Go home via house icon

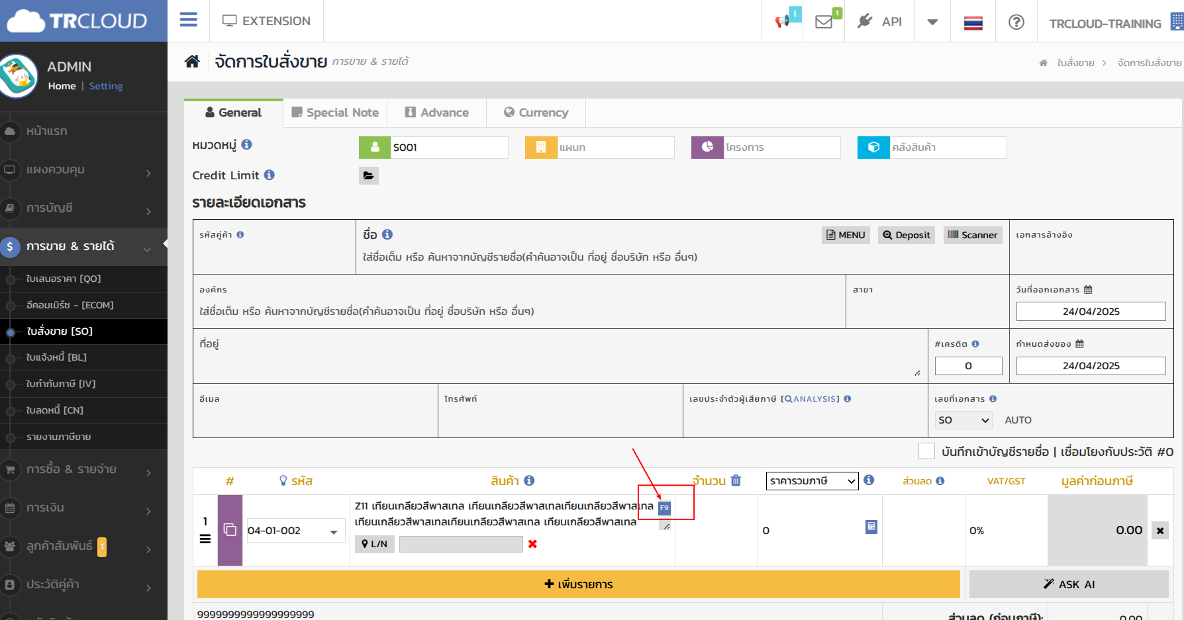[192, 62]
